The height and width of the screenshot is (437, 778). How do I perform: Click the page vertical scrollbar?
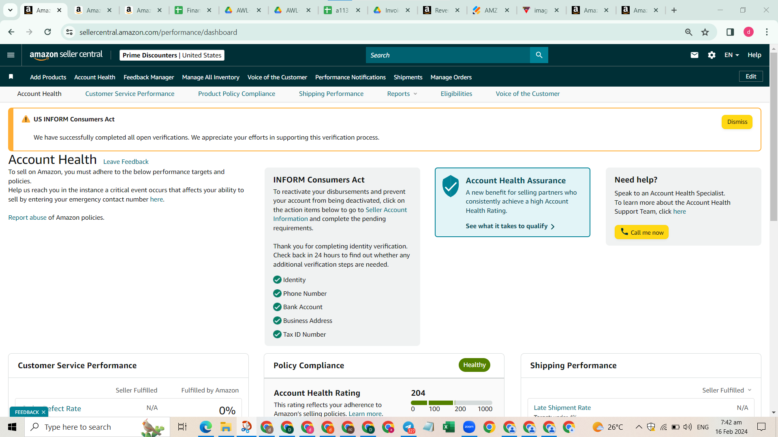tap(774, 137)
